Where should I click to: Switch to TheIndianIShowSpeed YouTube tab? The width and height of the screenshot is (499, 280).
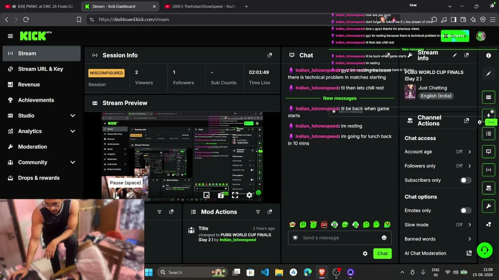201,6
